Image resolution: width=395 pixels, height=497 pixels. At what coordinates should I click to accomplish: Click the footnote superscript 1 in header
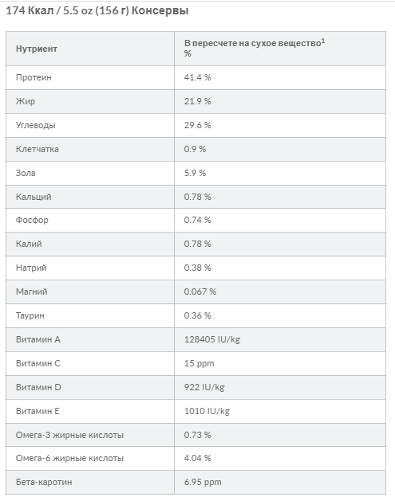click(323, 41)
